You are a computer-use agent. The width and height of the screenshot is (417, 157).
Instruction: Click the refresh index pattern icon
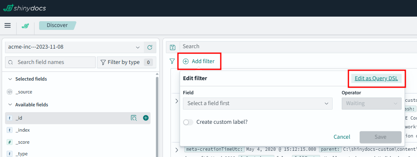[150, 47]
